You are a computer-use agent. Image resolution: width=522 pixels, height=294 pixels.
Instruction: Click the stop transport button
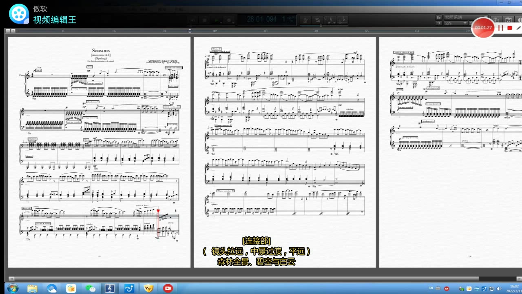coord(205,20)
